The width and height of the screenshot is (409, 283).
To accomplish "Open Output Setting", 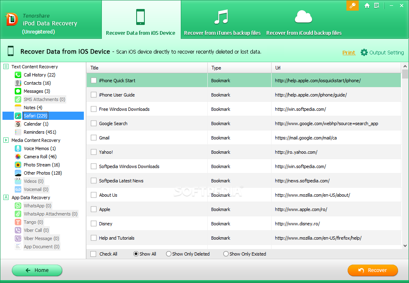I will coord(382,52).
